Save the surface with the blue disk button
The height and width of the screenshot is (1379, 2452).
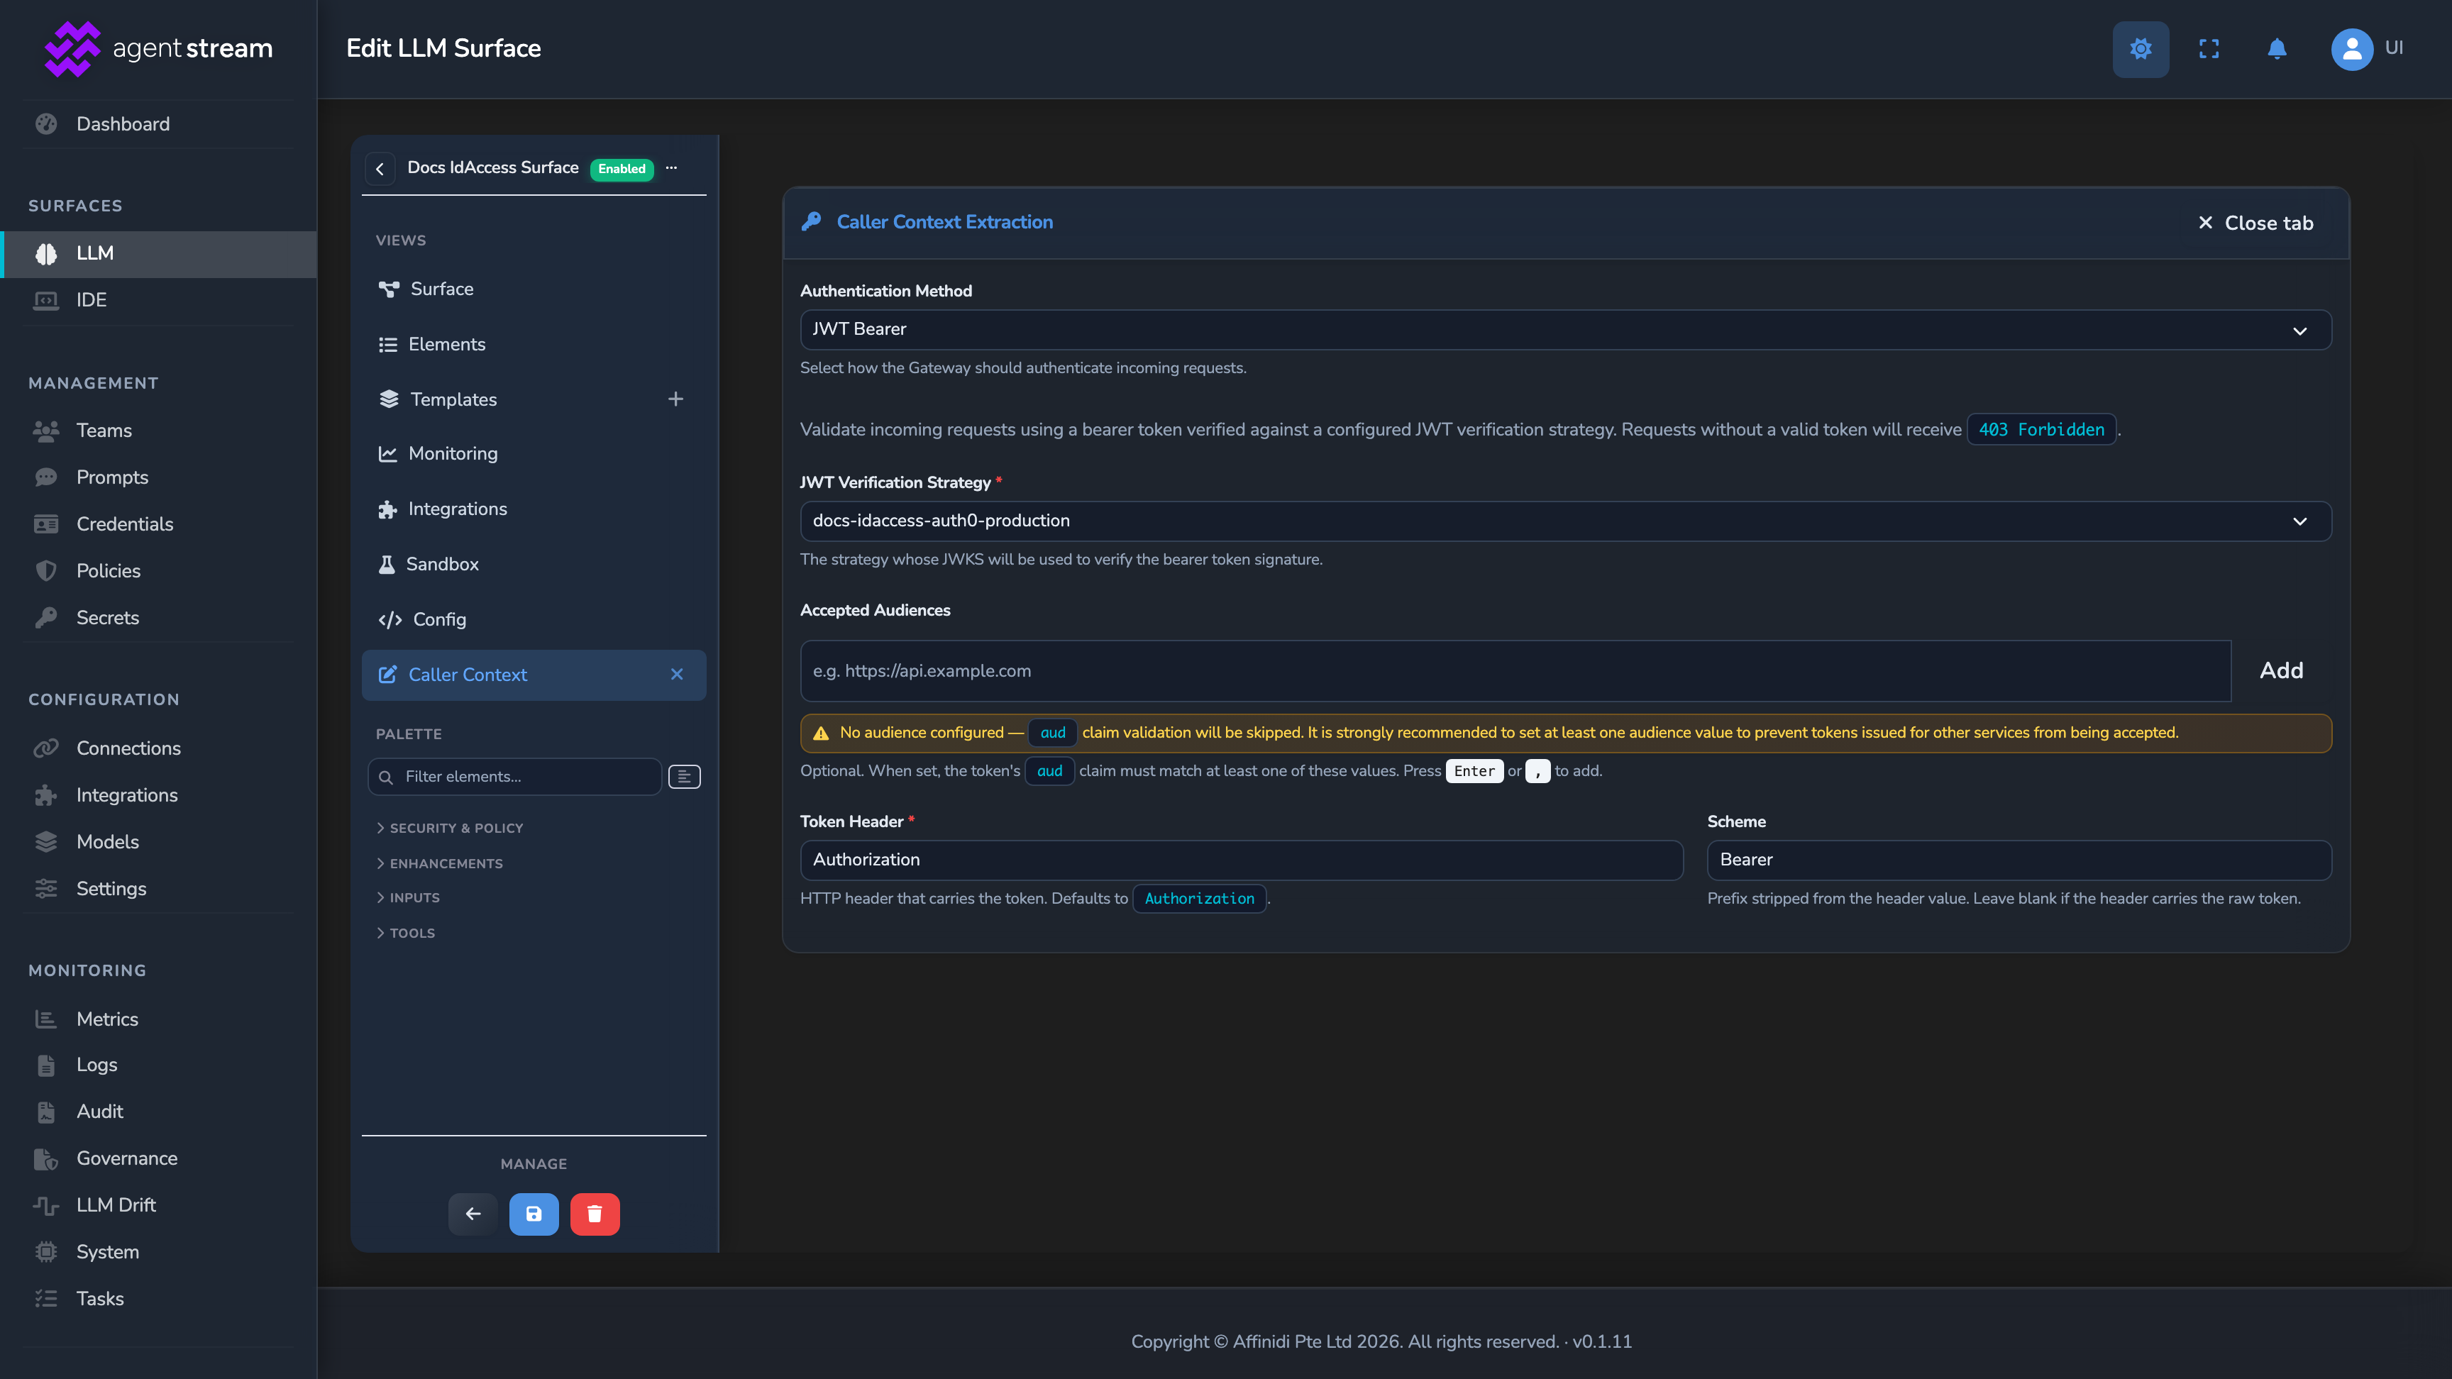[x=533, y=1214]
